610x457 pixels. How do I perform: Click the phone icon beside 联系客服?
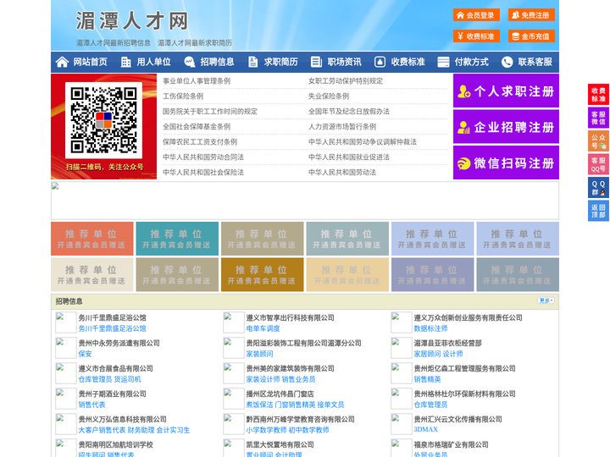pyautogui.click(x=507, y=62)
